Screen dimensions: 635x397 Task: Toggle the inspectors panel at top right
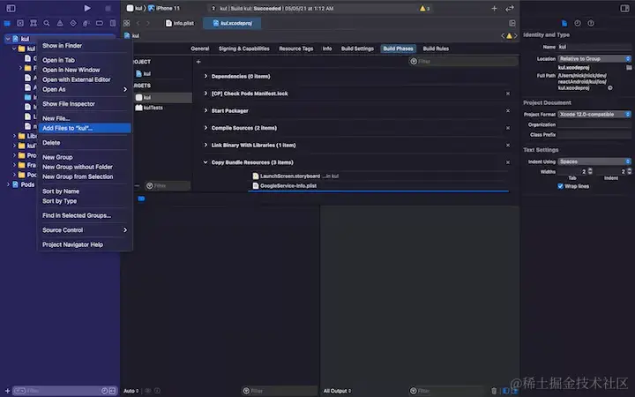(x=624, y=8)
